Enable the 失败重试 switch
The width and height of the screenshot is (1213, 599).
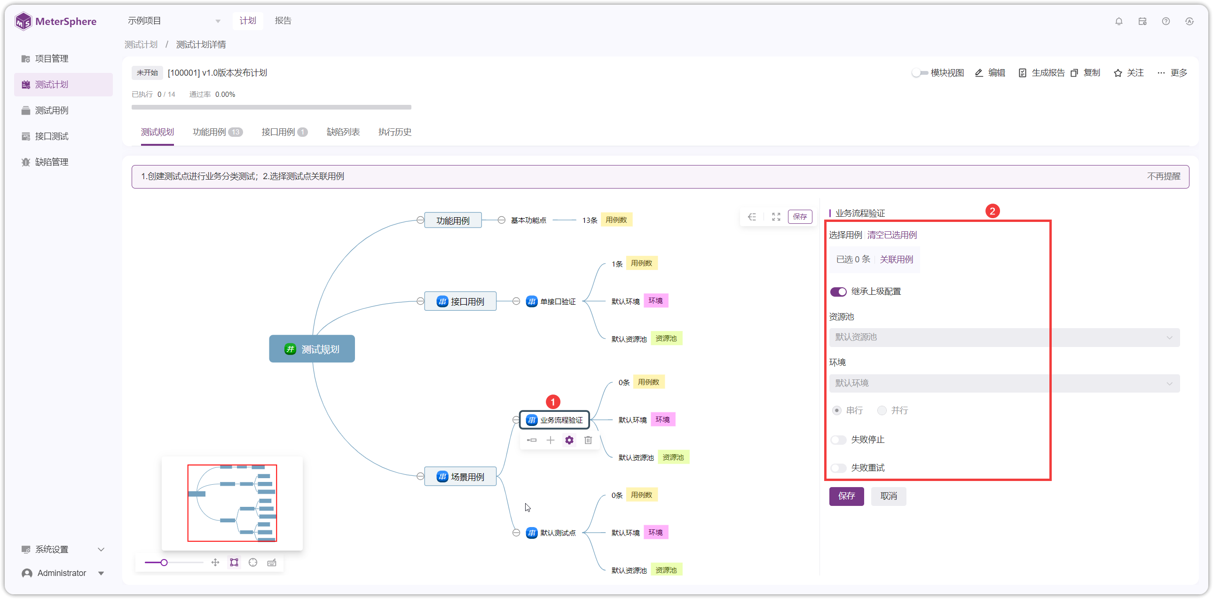(x=838, y=468)
